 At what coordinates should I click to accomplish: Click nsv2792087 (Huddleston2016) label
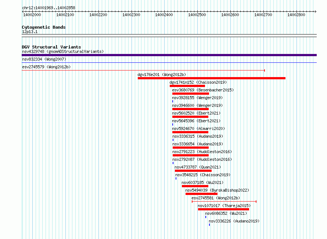point(202,159)
